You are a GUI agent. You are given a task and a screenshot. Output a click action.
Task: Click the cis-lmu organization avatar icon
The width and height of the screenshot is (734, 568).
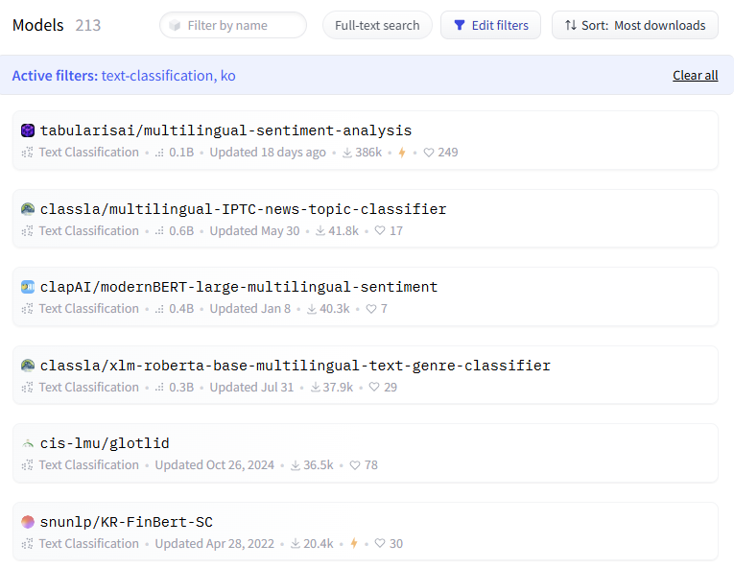pyautogui.click(x=28, y=443)
